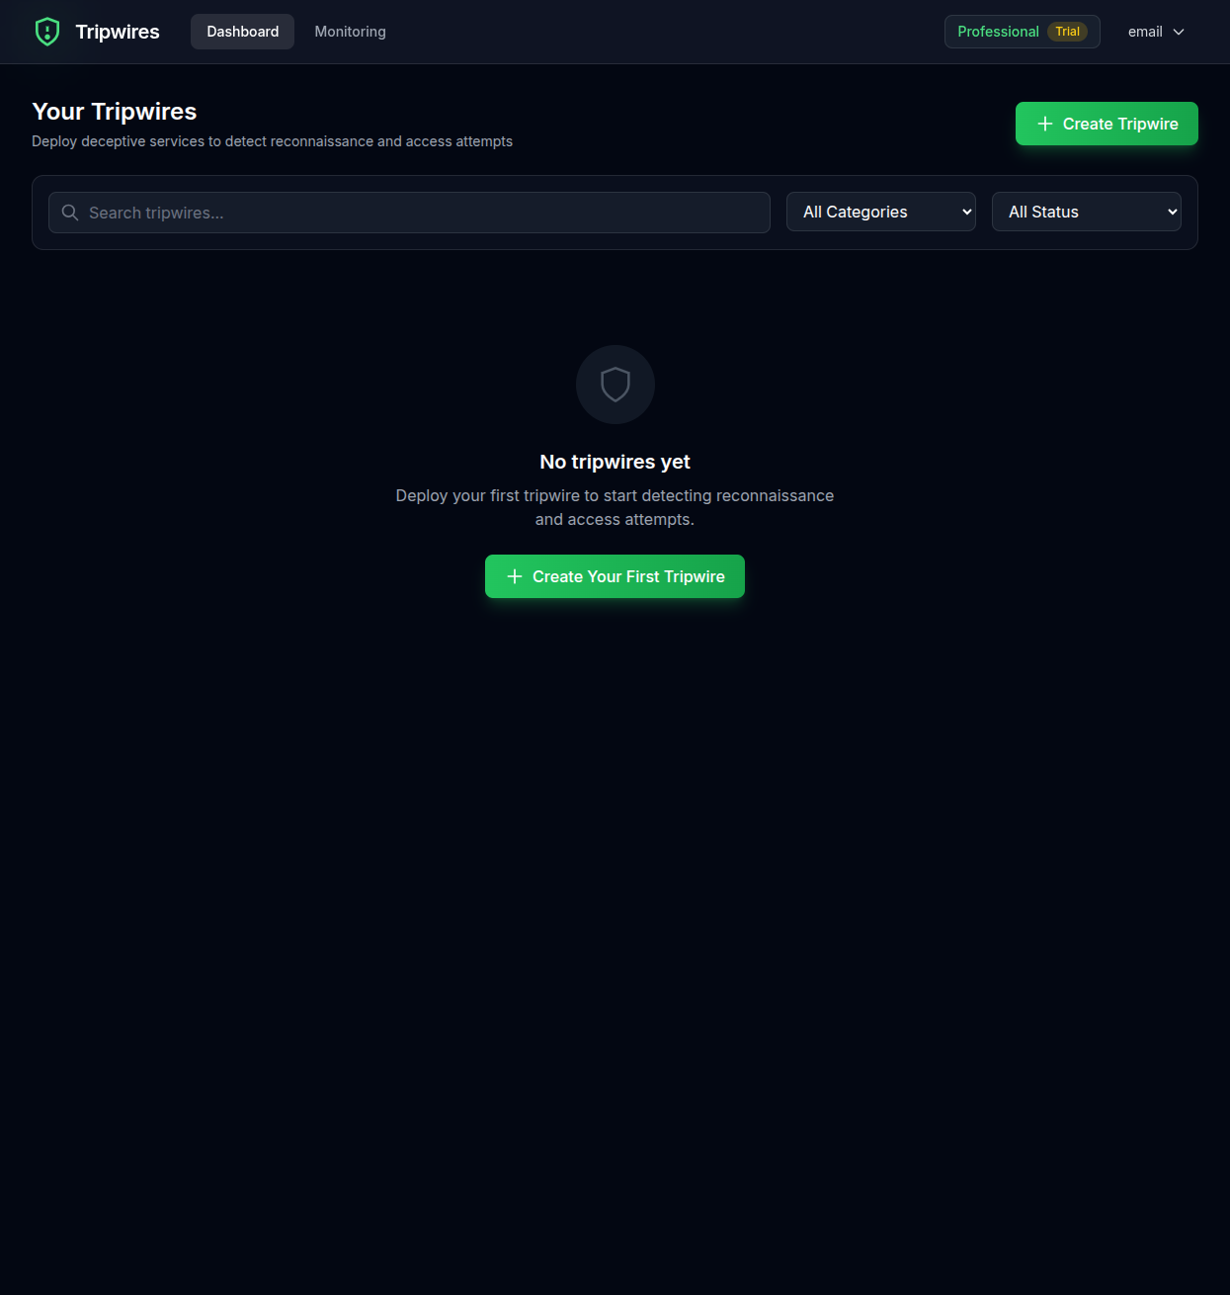Switch to the Dashboard tab
The image size is (1230, 1295).
pos(242,32)
